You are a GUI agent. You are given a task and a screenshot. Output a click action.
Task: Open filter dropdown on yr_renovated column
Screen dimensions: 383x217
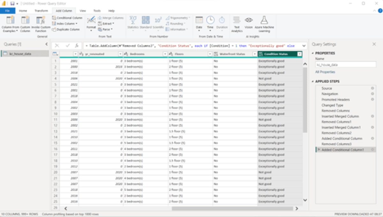tap(121, 54)
